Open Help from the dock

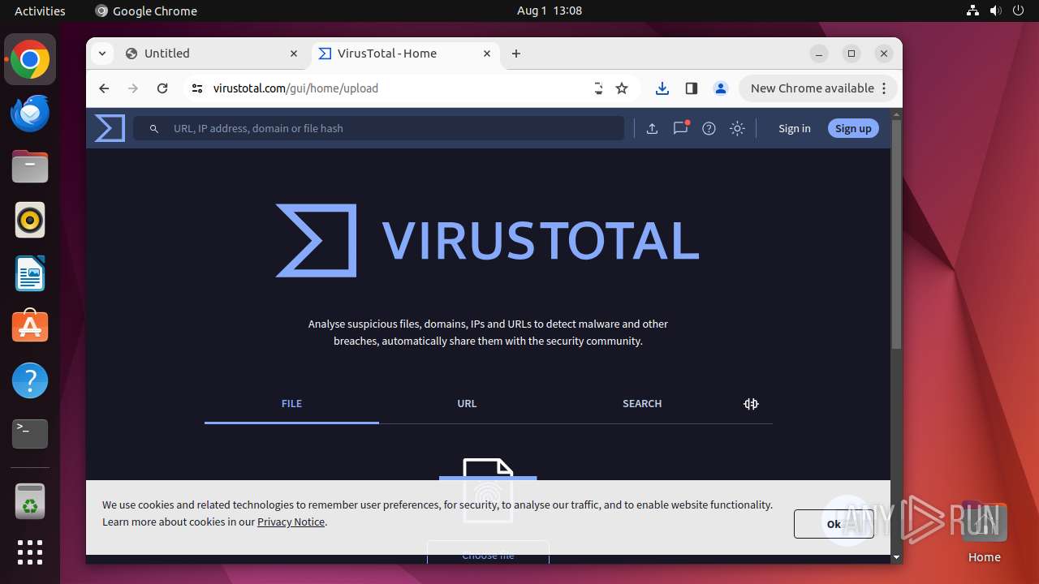click(x=30, y=380)
